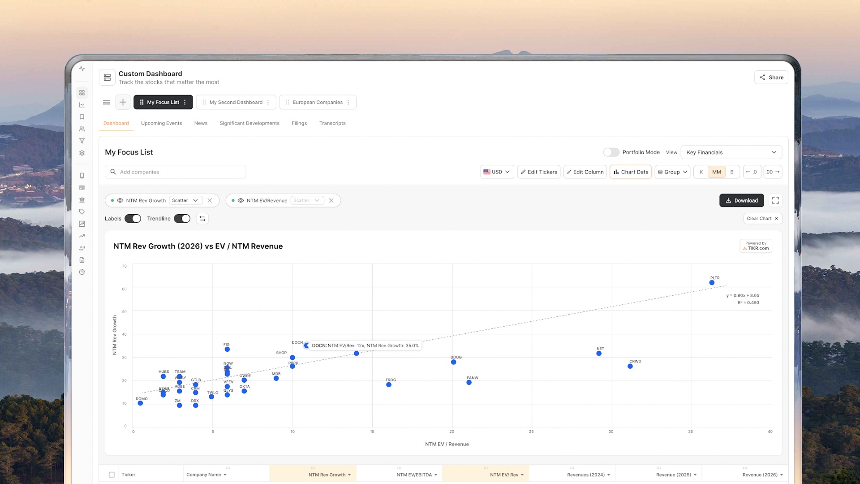Screen dimensions: 860x484
Task: Open the line chart icon in sidebar
Action: [x=82, y=105]
